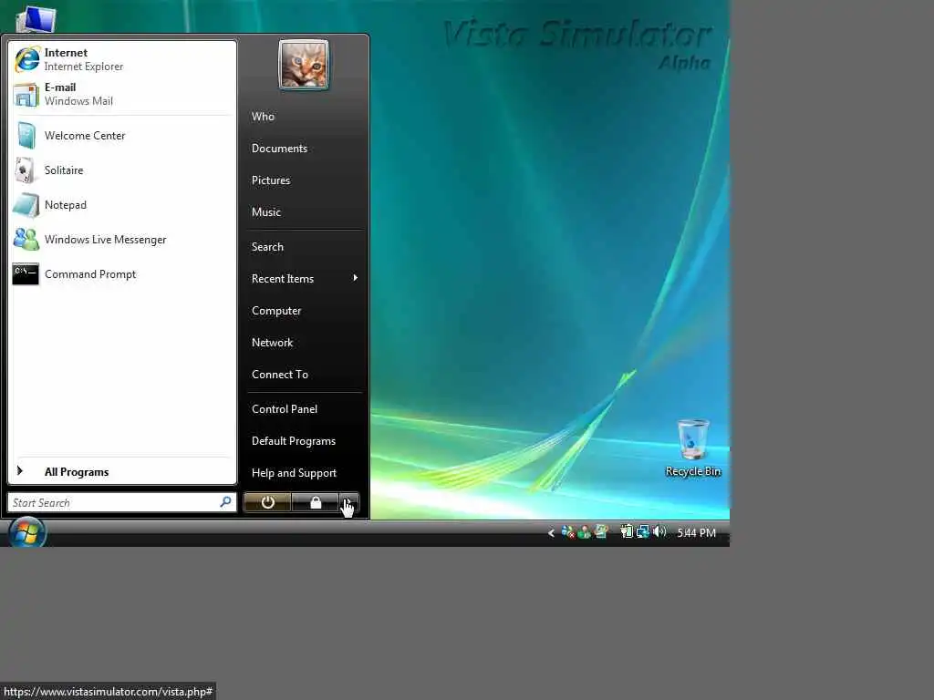Click the Windows Security shield tray icon
The image size is (934, 700).
(x=567, y=531)
